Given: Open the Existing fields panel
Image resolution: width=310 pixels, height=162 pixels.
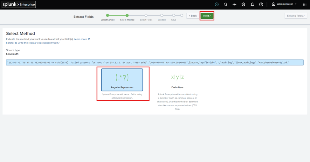Looking at the screenshot, I should [296, 16].
